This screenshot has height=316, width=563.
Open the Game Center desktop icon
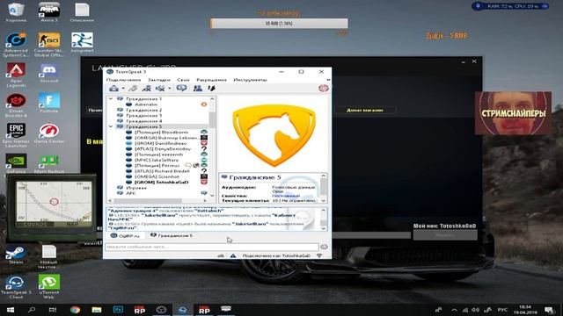click(49, 133)
